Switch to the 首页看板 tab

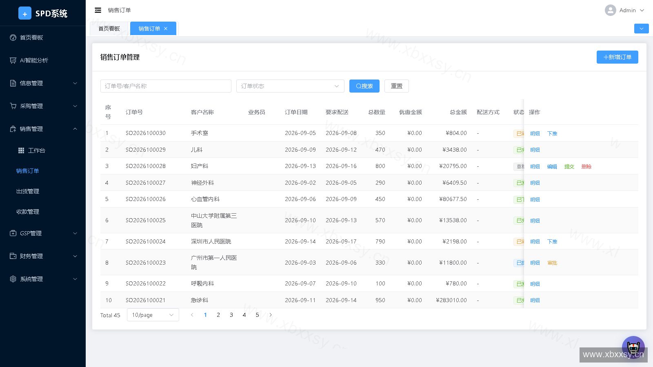pyautogui.click(x=109, y=29)
